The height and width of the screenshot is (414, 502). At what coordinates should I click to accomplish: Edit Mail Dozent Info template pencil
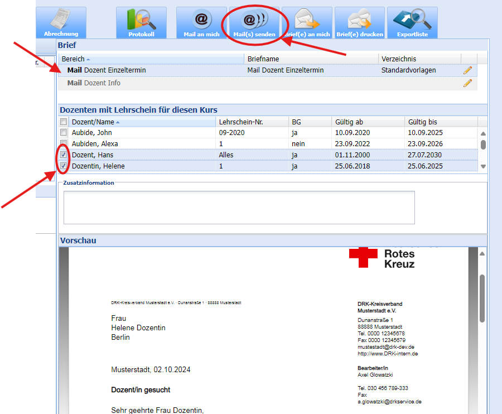coord(467,83)
